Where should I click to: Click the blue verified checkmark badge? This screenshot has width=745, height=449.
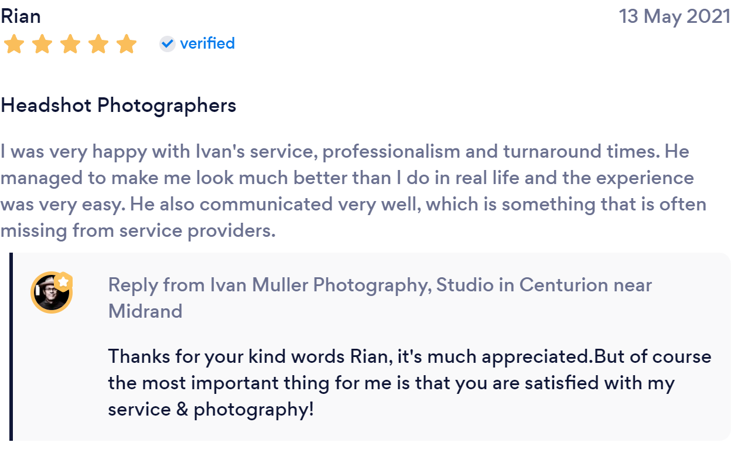coord(168,43)
